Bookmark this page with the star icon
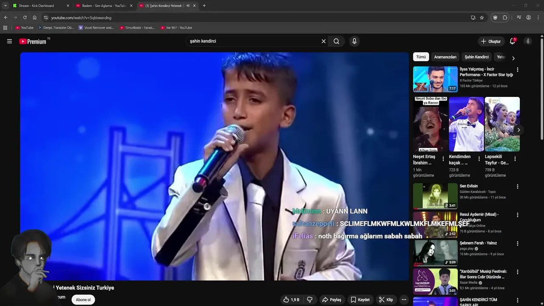 [482, 17]
